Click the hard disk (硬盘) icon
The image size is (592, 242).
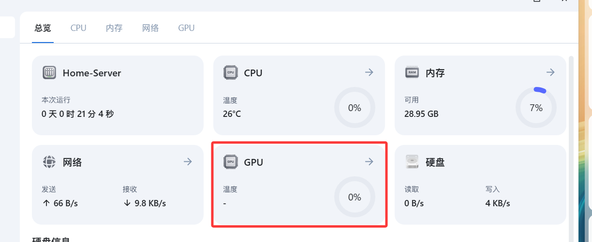(x=412, y=162)
